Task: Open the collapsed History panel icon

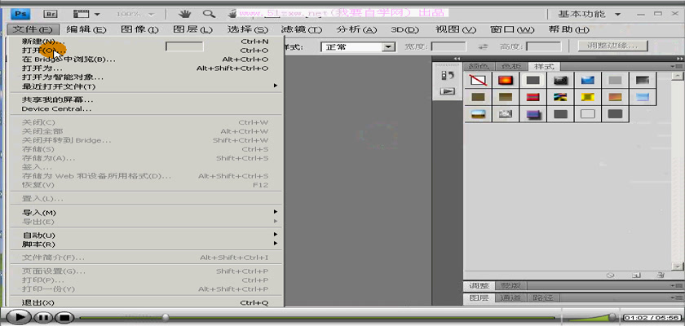Action: click(448, 76)
